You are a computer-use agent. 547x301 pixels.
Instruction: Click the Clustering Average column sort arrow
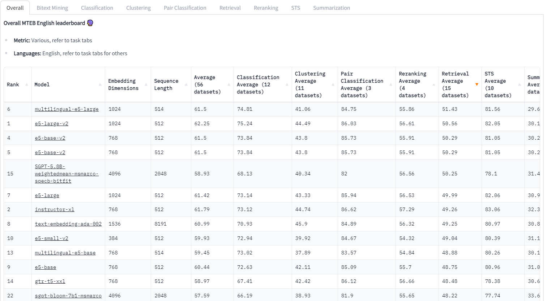pyautogui.click(x=332, y=84)
